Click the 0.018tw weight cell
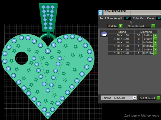Viewport: 161px width, 120px height. tap(148, 53)
